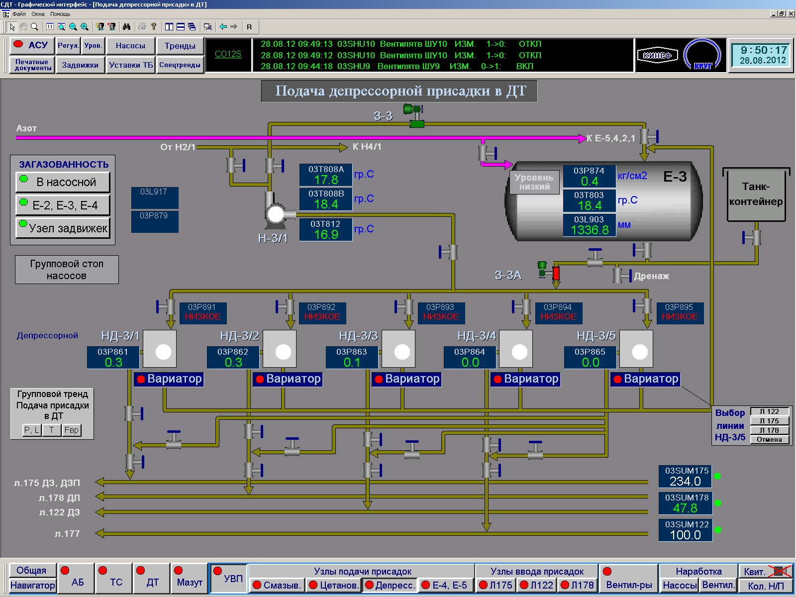Toggle Вариатор for pump НД-3/4
Image resolution: width=796 pixels, height=597 pixels.
pyautogui.click(x=526, y=379)
